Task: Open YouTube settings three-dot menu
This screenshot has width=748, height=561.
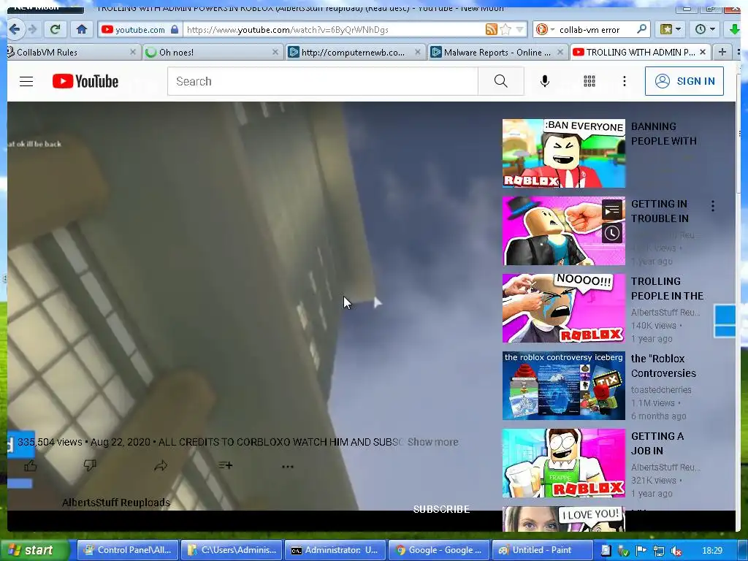Action: tap(624, 81)
